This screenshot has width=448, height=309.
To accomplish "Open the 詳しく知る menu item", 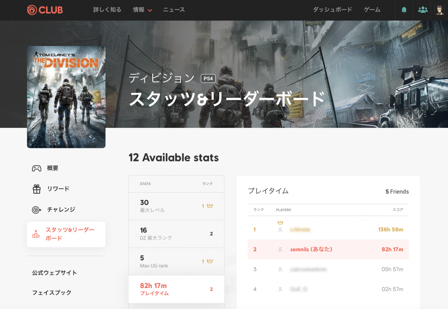I will coord(108,10).
